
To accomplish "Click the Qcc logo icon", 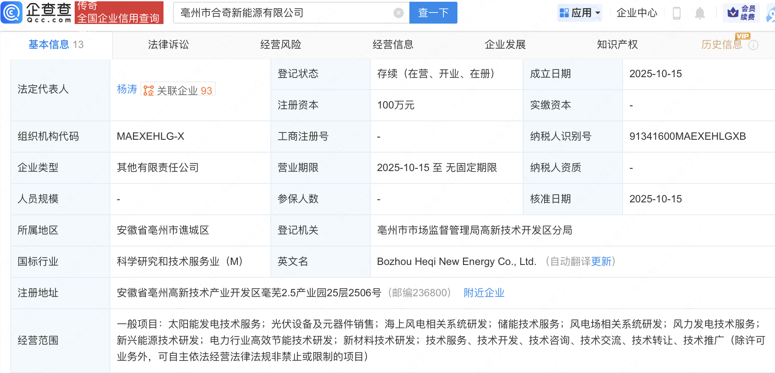I will click(x=12, y=12).
